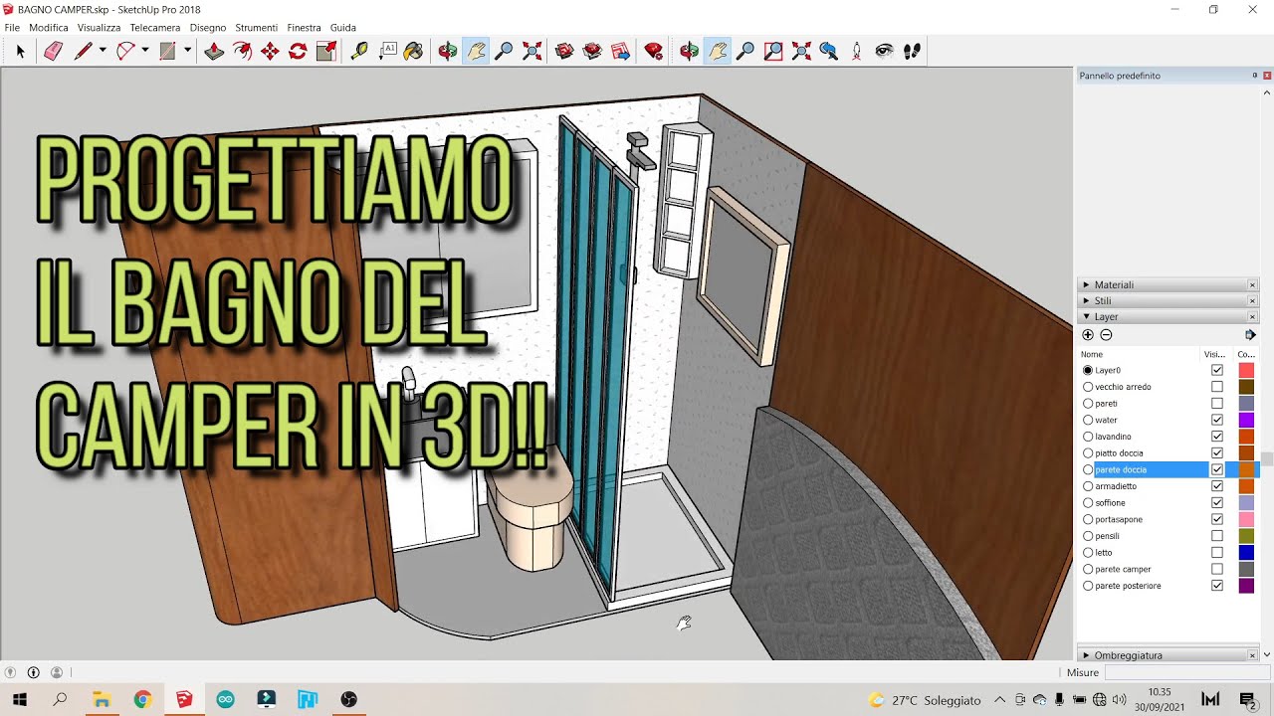The height and width of the screenshot is (716, 1274).
Task: Show hidden system tray icons
Action: tap(999, 700)
